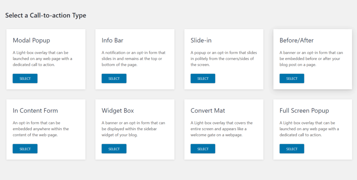
Task: Click the Modal Popup card title
Action: click(31, 40)
